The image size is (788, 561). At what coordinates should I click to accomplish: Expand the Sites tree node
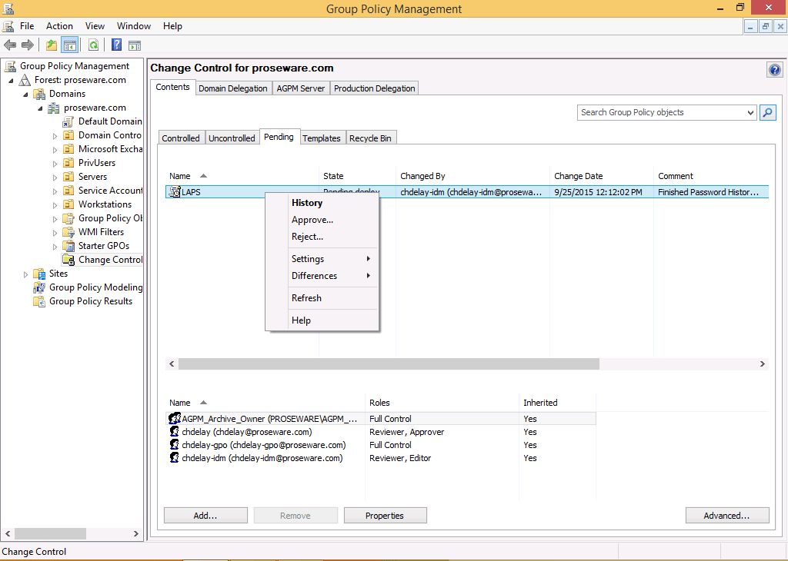coord(25,274)
